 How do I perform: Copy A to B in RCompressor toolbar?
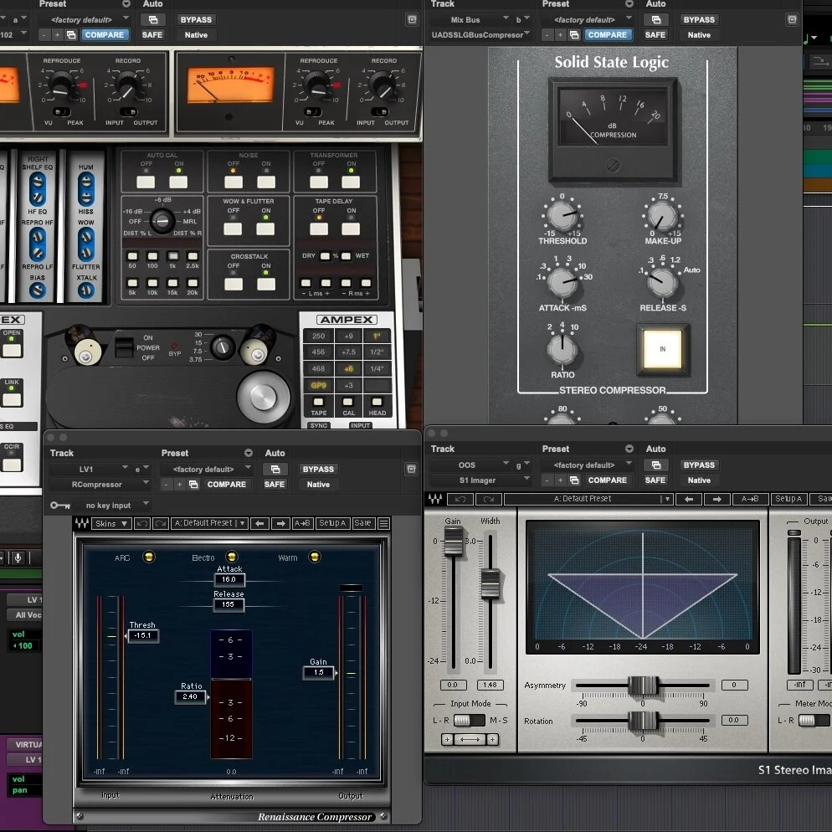click(302, 523)
